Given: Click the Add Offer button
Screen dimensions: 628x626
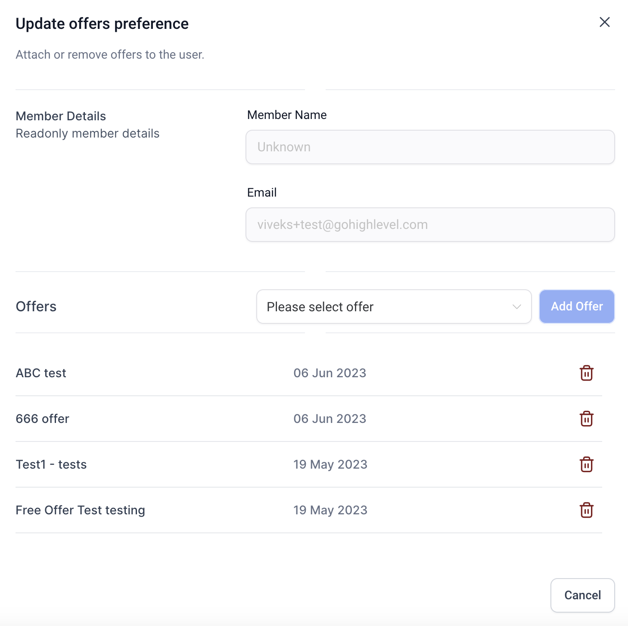Looking at the screenshot, I should coord(577,307).
